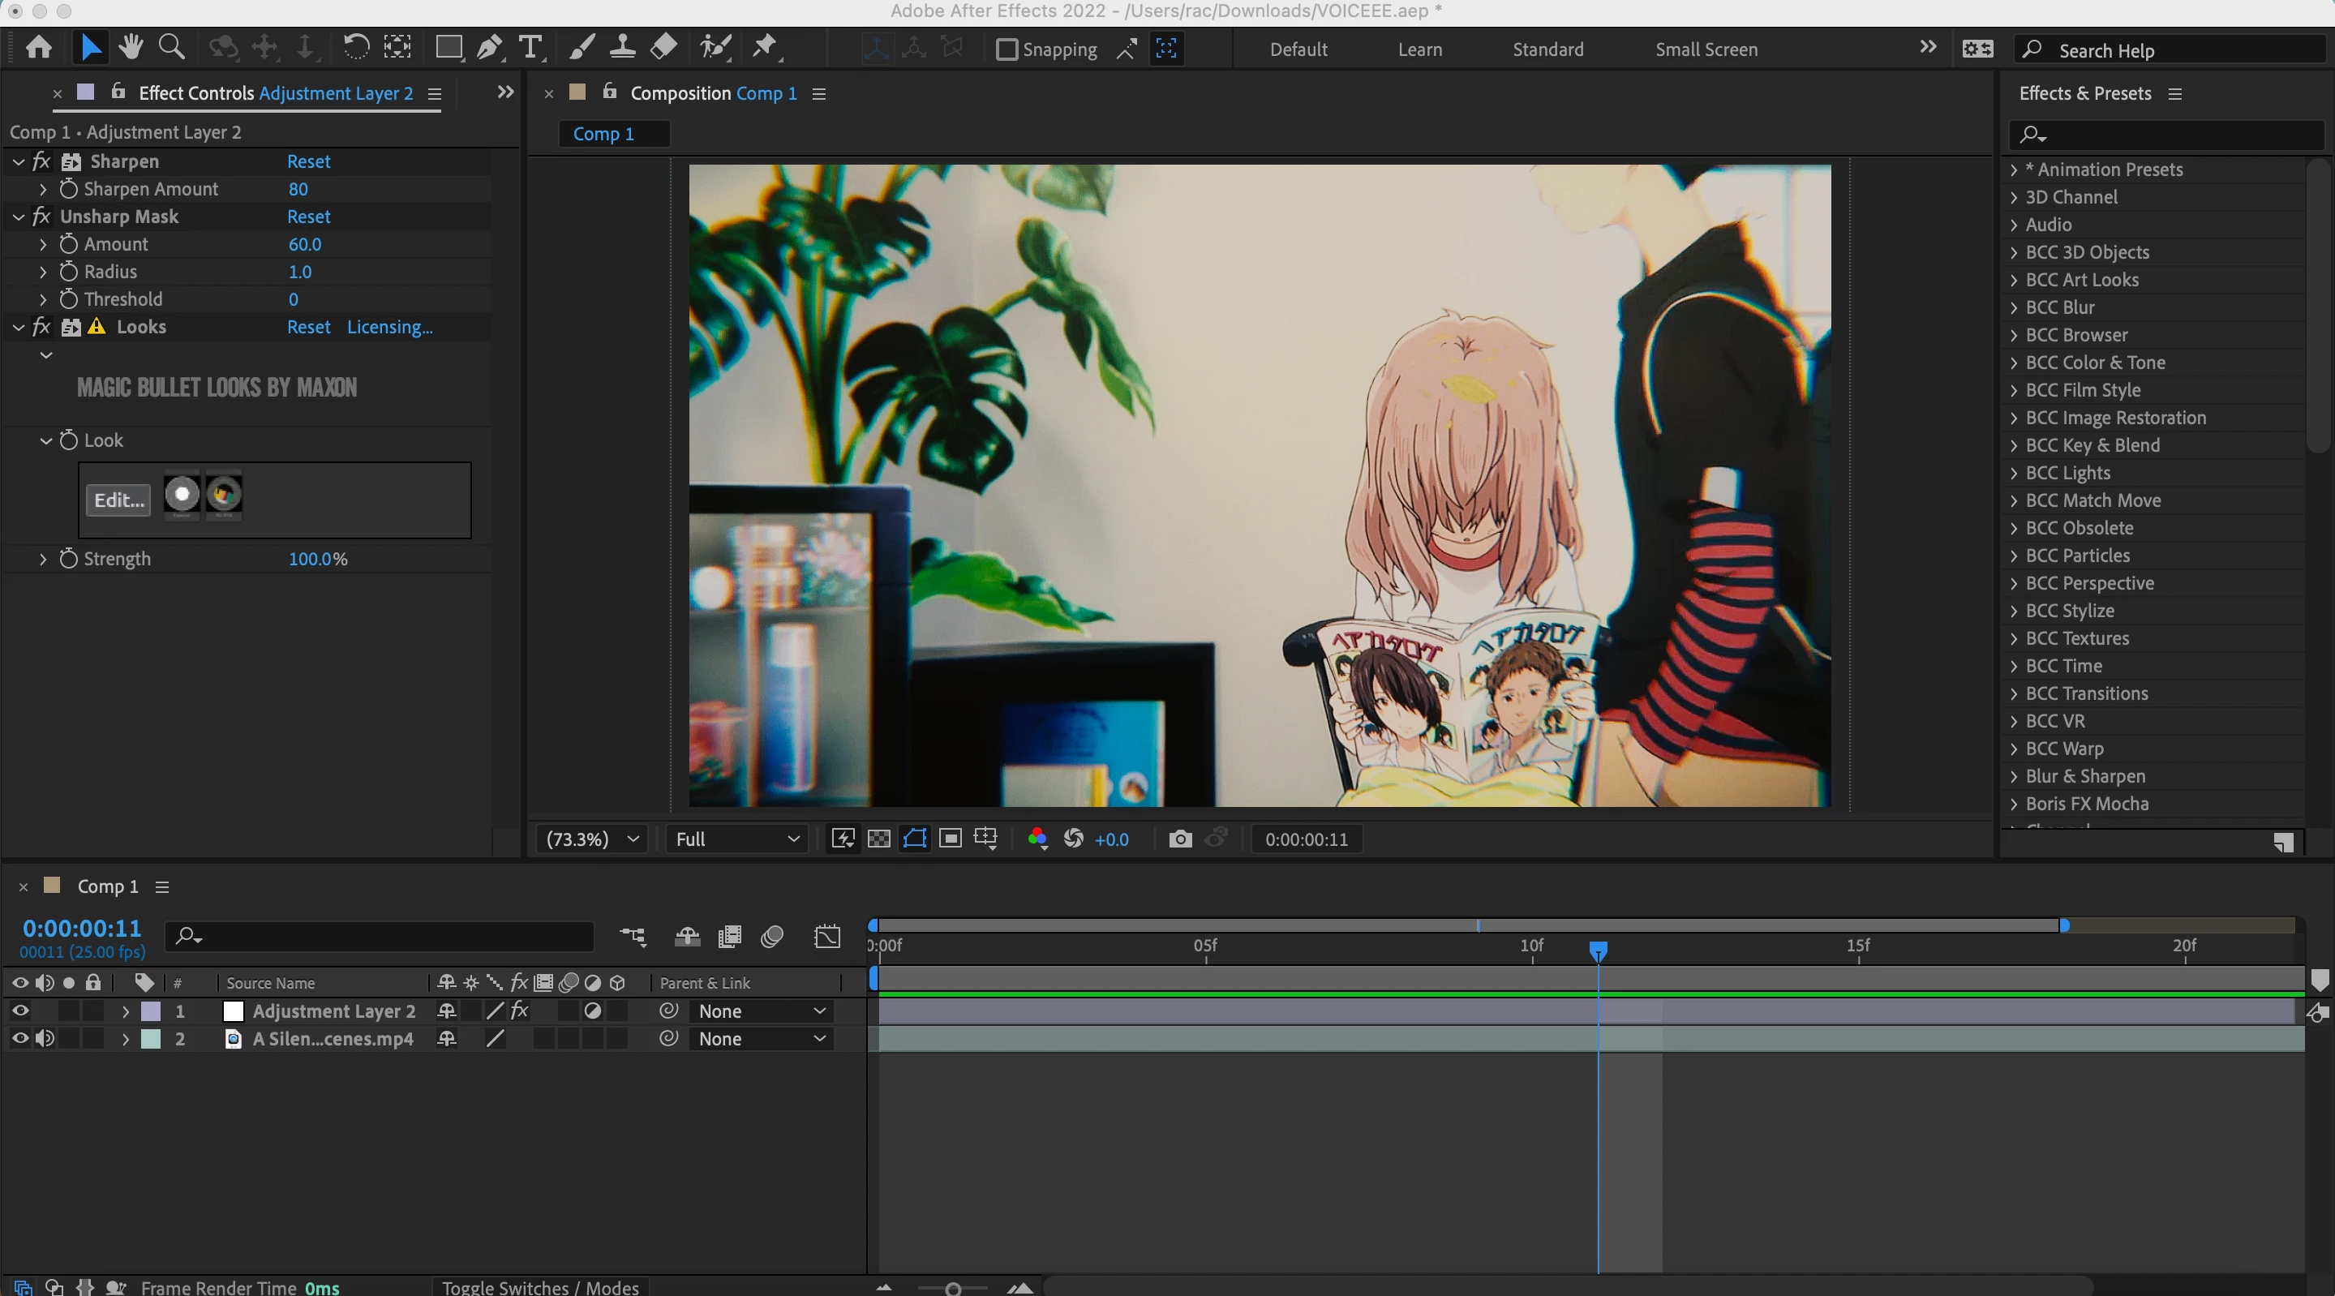The width and height of the screenshot is (2335, 1296).
Task: Collapse the Unsharp Mask effect
Action: click(x=18, y=217)
